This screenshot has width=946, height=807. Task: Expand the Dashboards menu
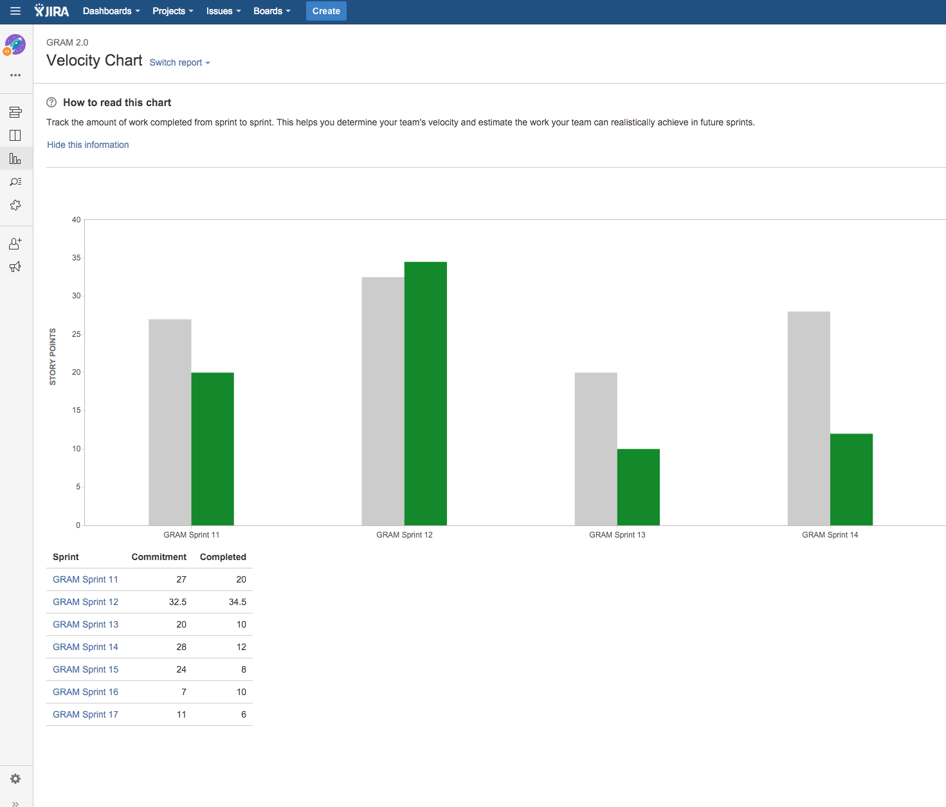click(x=111, y=11)
